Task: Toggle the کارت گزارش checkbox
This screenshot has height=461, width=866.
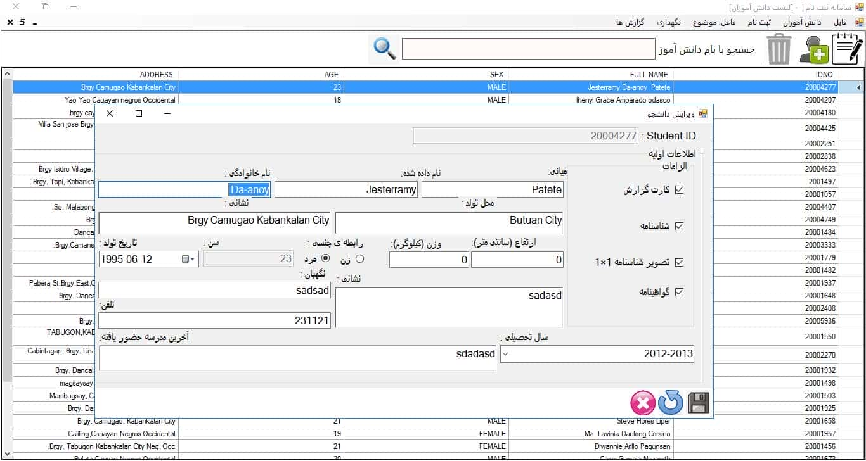Action: 680,190
